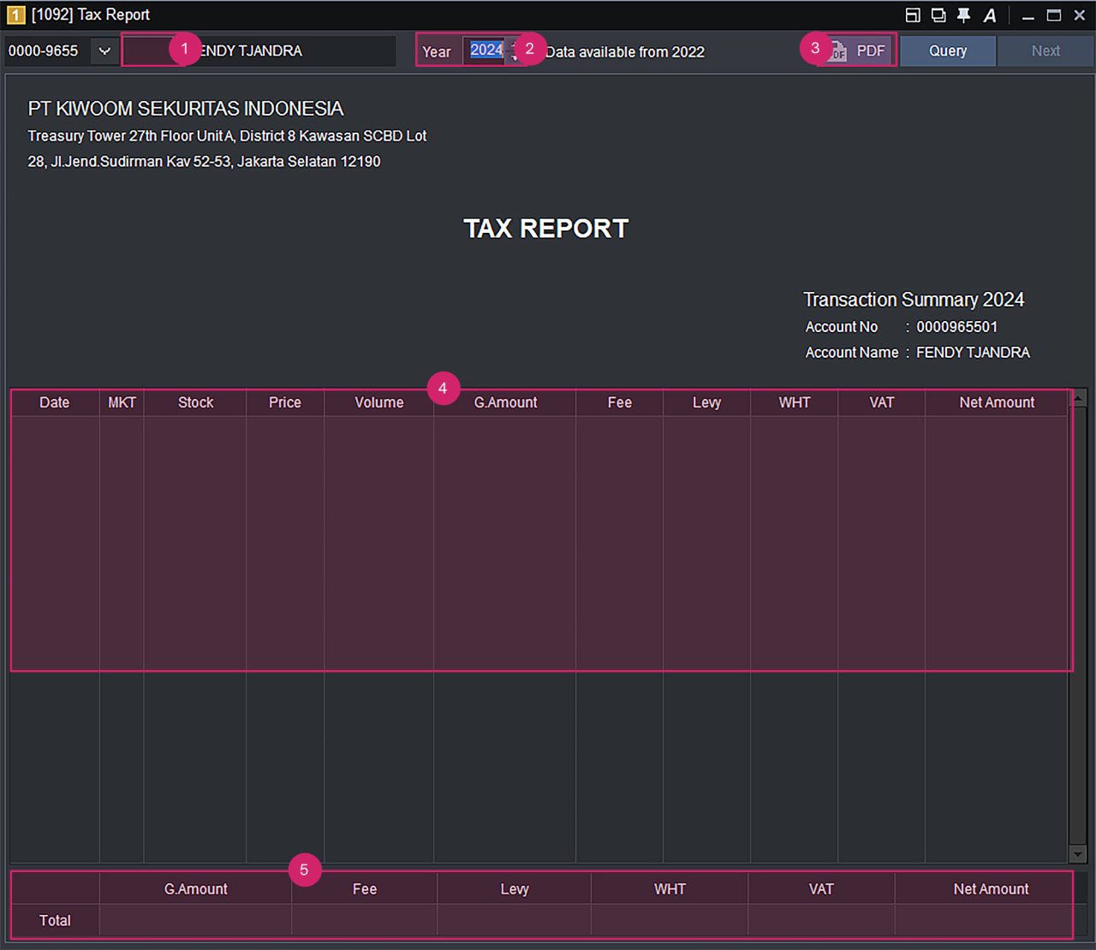This screenshot has height=950, width=1096.
Task: Minimize the Tax Report window
Action: tap(1028, 15)
